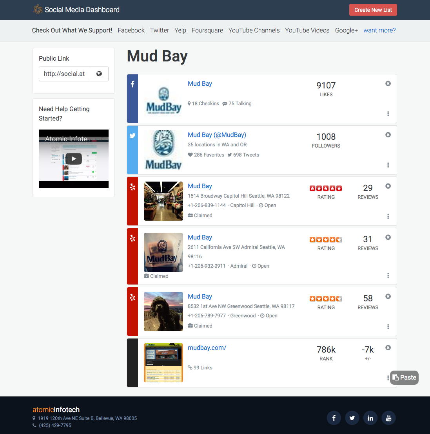Click the Paste button
This screenshot has width=430, height=434.
(x=404, y=378)
